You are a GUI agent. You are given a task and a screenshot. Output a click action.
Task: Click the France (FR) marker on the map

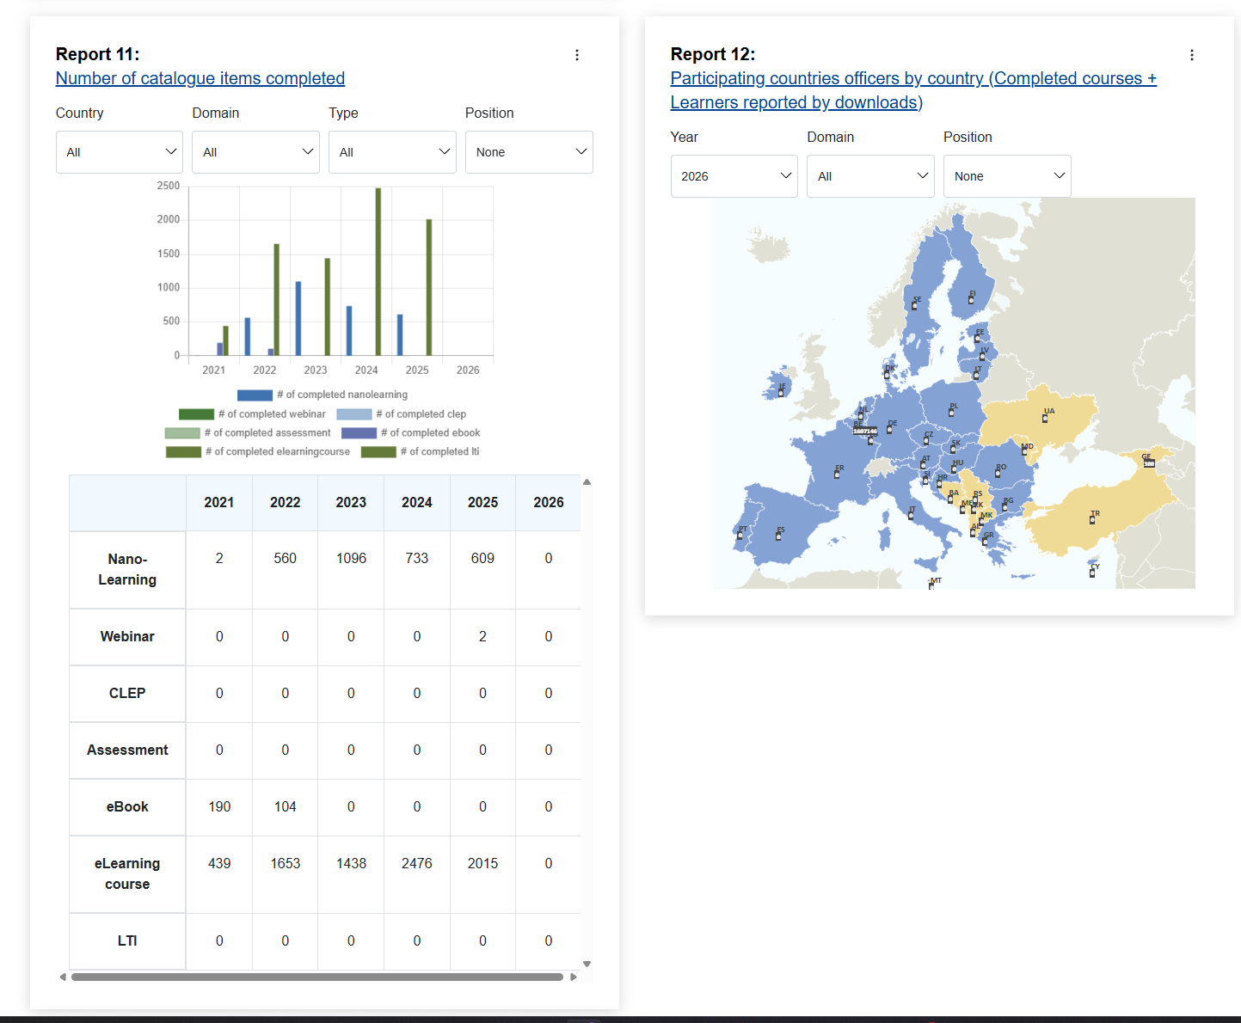[x=837, y=473]
